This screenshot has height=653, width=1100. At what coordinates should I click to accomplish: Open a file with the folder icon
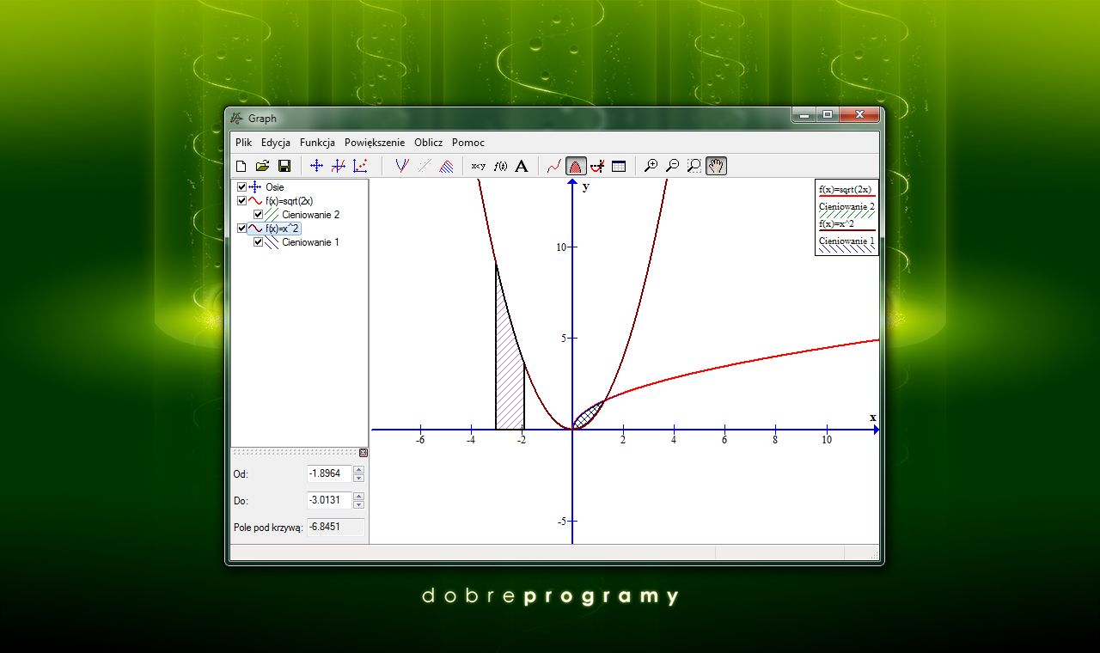263,166
